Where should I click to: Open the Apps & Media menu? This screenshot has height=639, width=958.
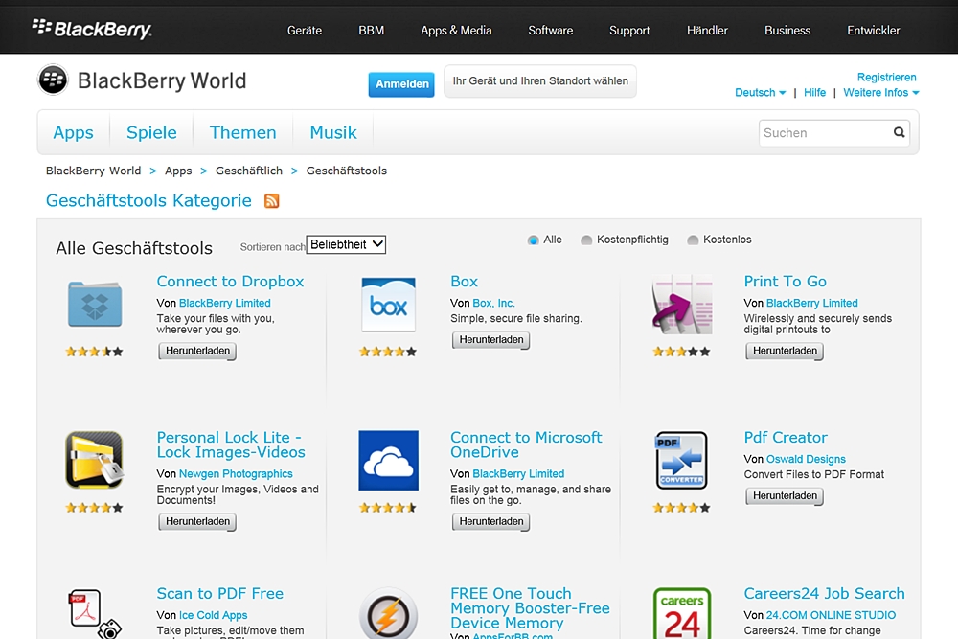pyautogui.click(x=456, y=30)
